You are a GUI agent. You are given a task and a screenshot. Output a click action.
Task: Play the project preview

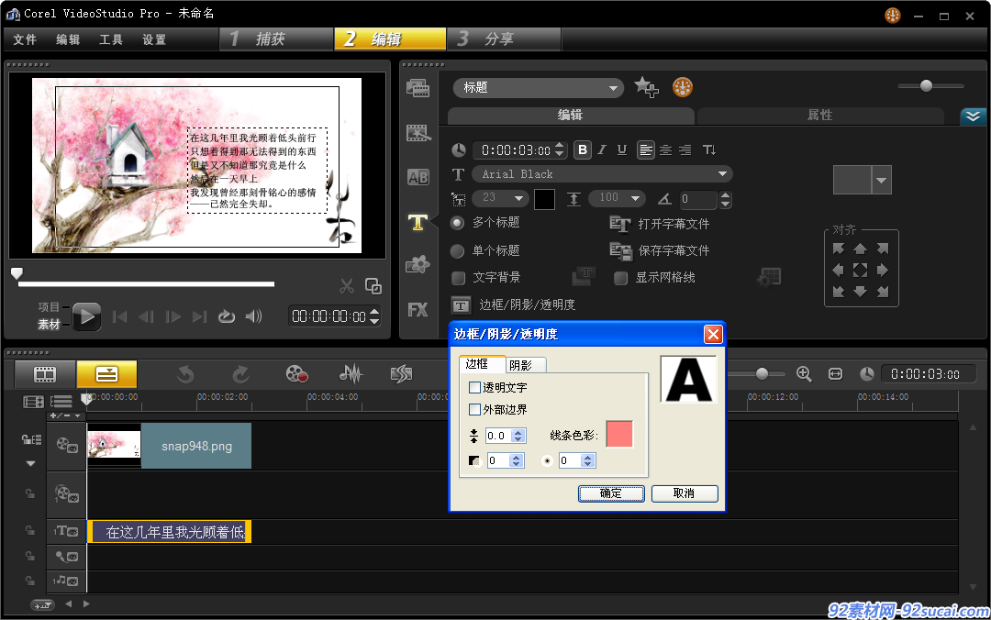point(86,316)
